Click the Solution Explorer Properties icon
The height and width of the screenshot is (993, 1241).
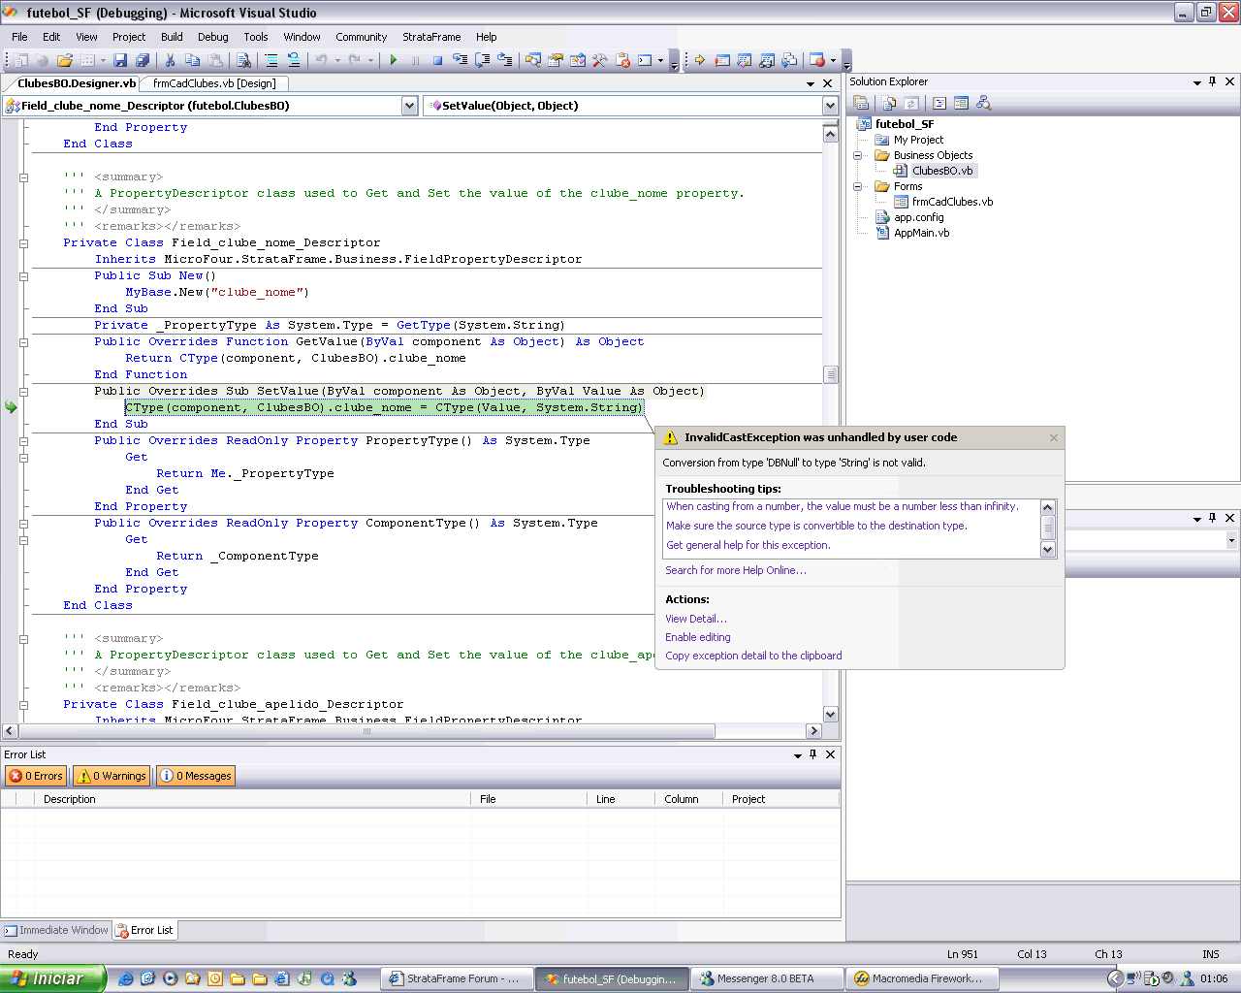click(x=860, y=103)
